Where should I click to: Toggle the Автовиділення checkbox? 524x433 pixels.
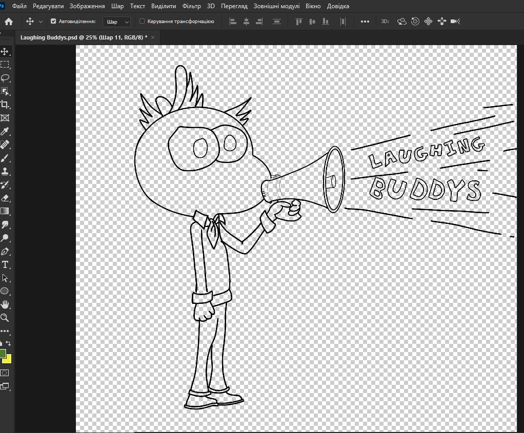[53, 22]
